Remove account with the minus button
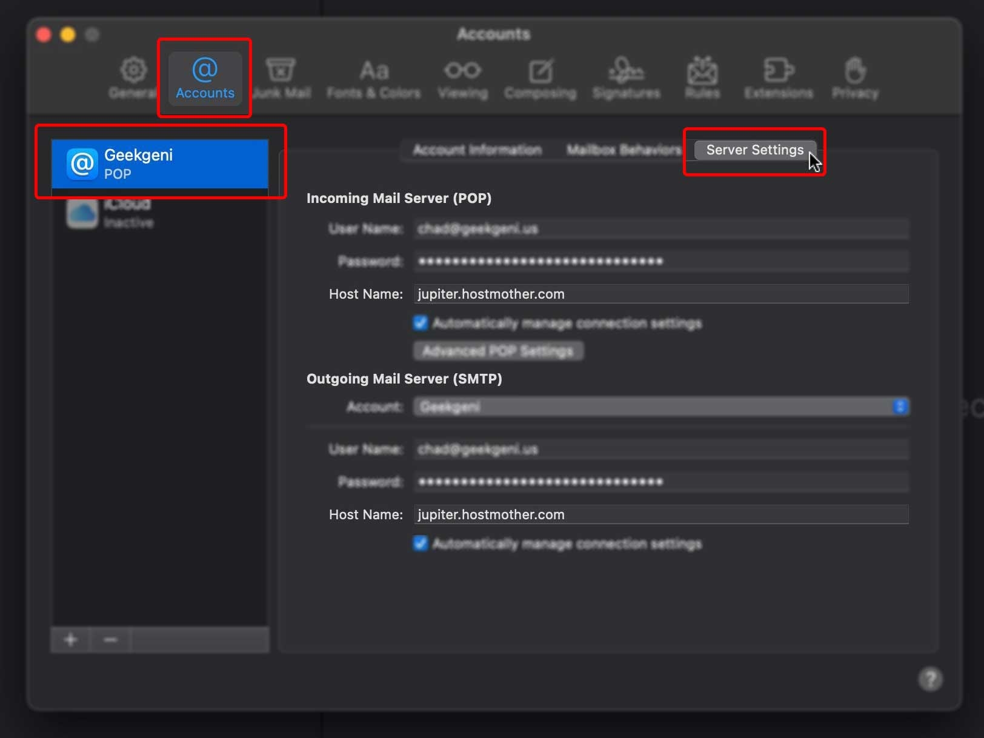The image size is (984, 738). tap(110, 640)
